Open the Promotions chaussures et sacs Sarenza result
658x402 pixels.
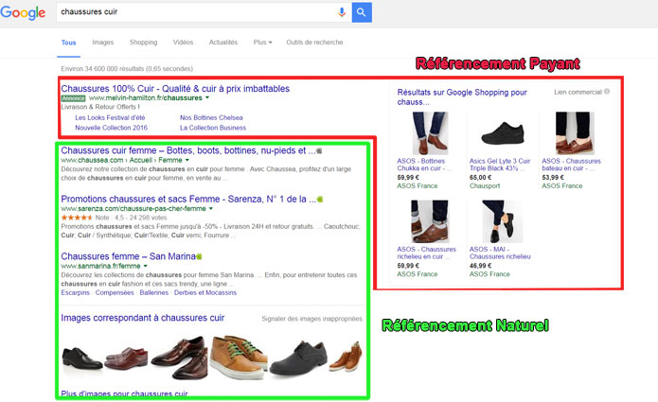click(x=188, y=200)
